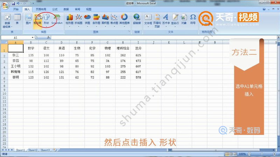Go to last sheet navigation arrow
The height and width of the screenshot is (157, 280).
tap(12, 150)
